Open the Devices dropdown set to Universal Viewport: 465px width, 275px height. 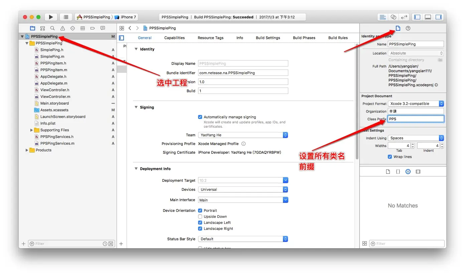point(243,189)
